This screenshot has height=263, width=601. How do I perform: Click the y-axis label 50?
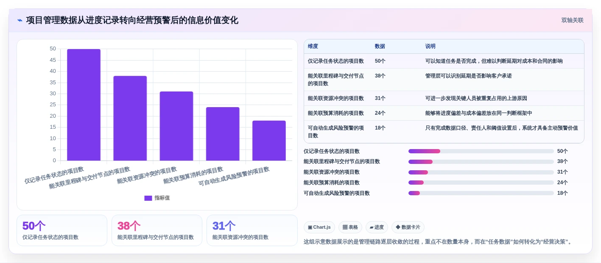click(x=53, y=49)
